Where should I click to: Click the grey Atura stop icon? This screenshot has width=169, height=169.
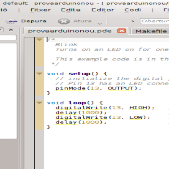(x=64, y=22)
